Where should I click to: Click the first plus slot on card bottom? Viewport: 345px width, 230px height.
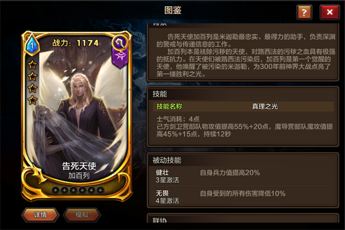click(55, 190)
